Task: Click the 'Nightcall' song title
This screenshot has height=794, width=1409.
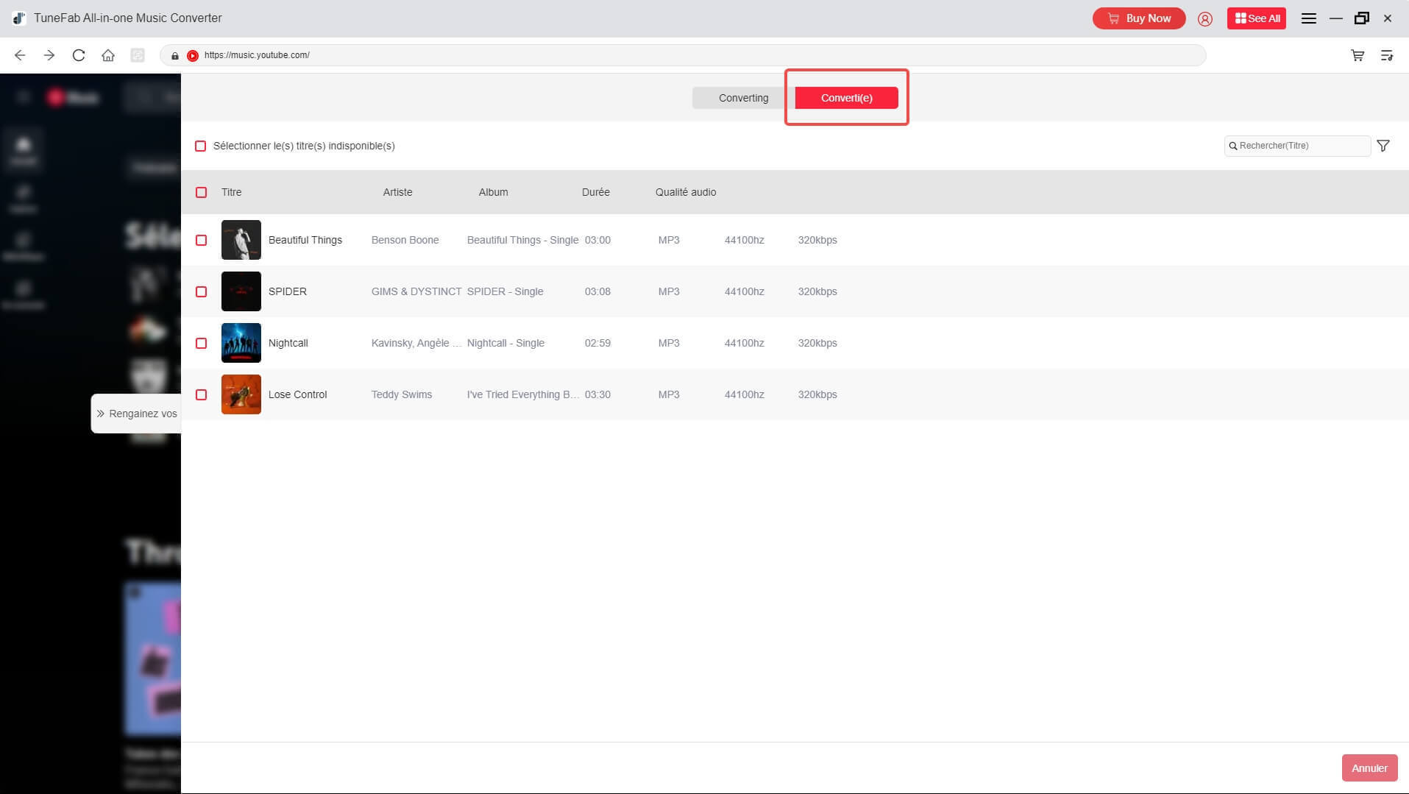Action: [x=288, y=343]
